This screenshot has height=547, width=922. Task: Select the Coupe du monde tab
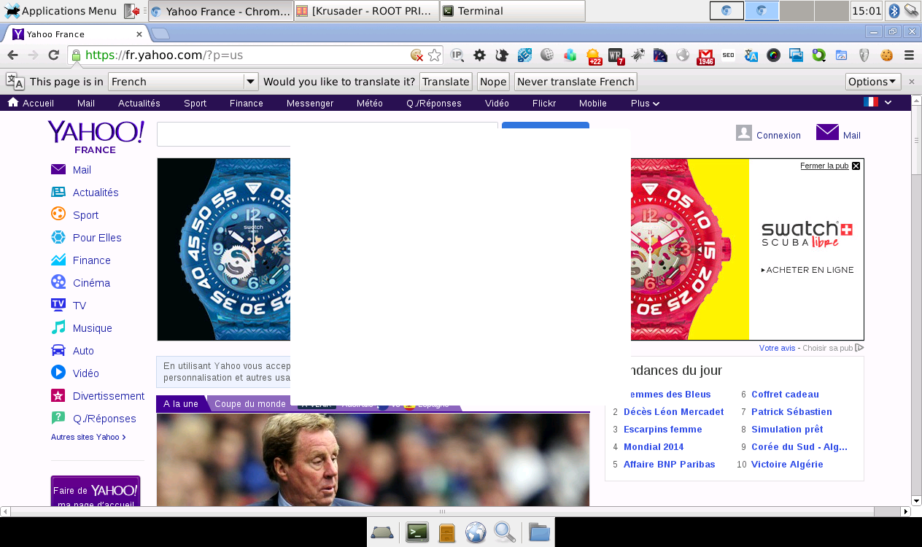(250, 404)
